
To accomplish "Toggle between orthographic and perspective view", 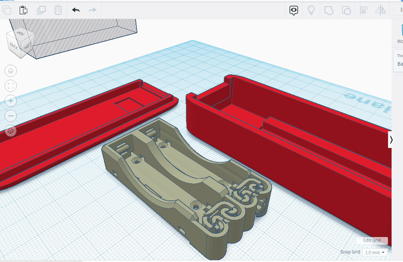I will pyautogui.click(x=11, y=130).
